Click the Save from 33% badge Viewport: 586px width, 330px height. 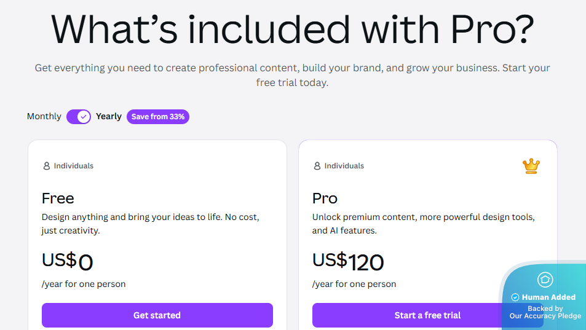coord(158,117)
